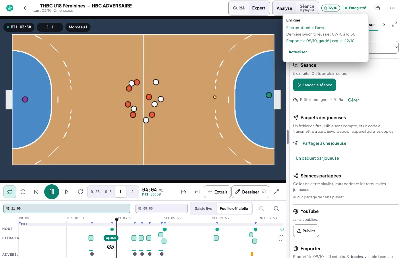Launch the session with Lancer la séance
402x258 pixels.
coord(314,85)
